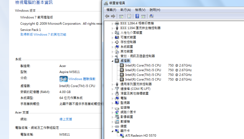Click the 'M5811' computer name value
This screenshot has height=139, width=244.
point(65,134)
